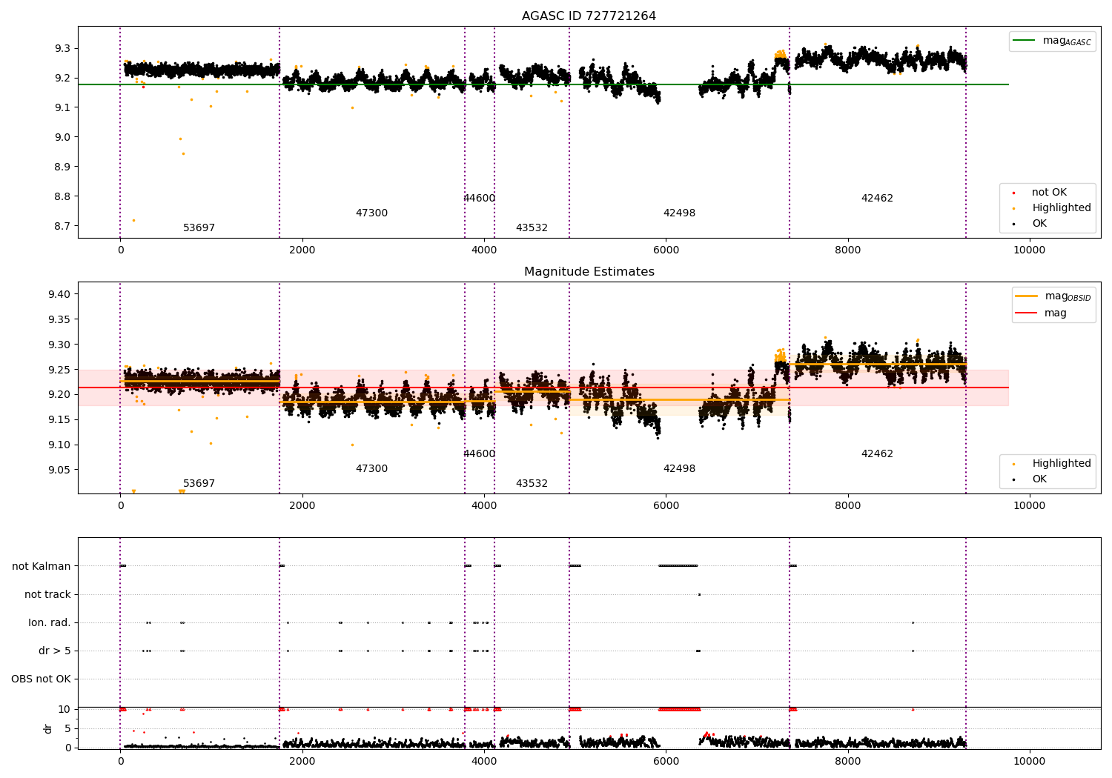Select the mag OBSID legend entry

[1053, 296]
